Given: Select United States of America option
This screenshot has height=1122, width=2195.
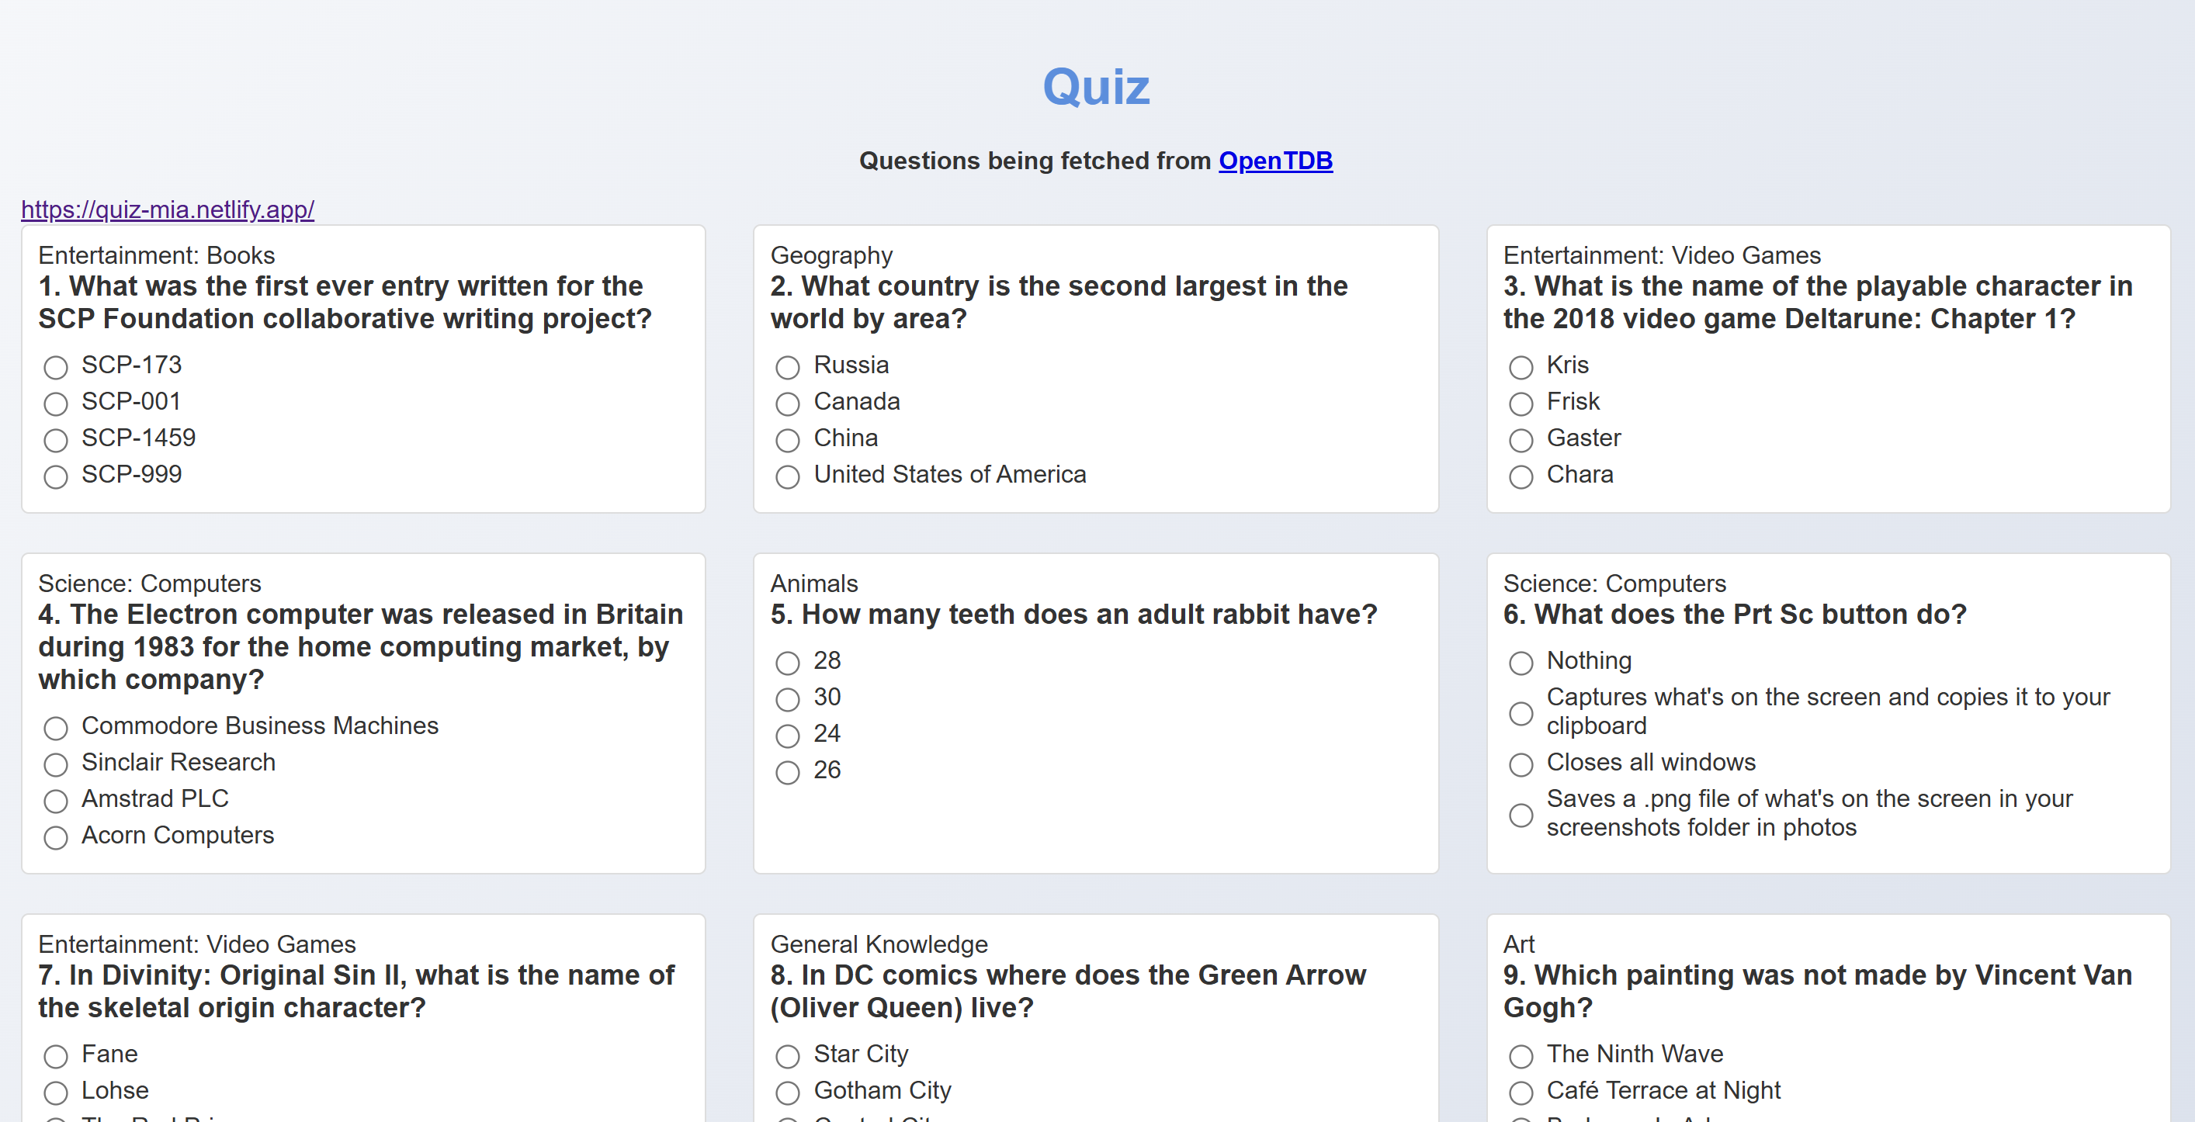Looking at the screenshot, I should tap(787, 476).
